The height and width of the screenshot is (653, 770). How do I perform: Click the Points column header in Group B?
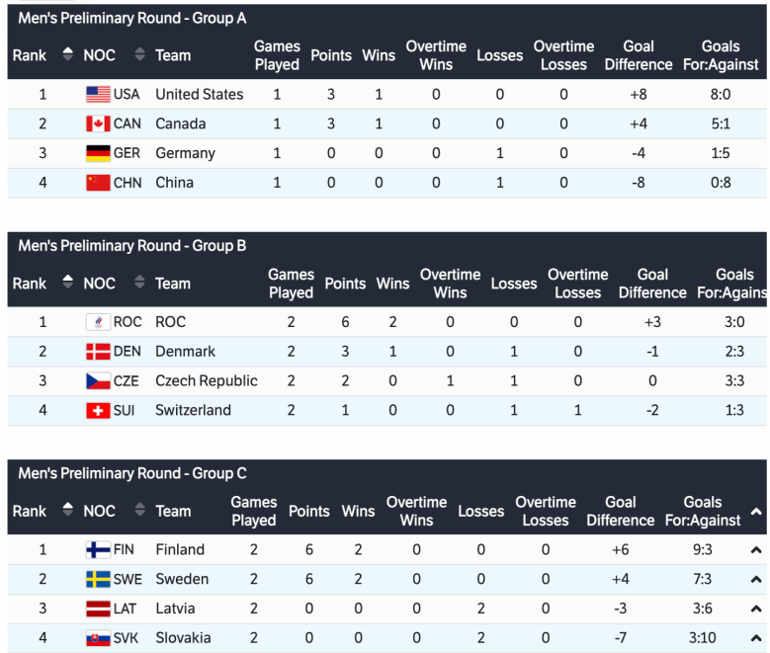coord(345,284)
